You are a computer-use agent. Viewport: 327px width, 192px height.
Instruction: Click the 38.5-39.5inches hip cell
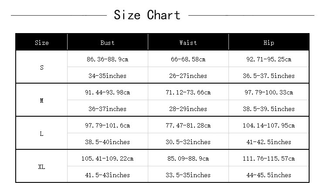[269, 109]
